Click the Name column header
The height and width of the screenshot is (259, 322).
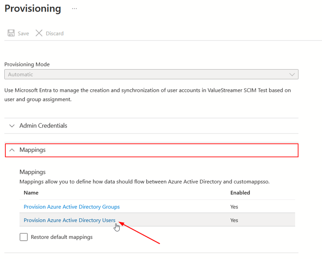pos(31,193)
